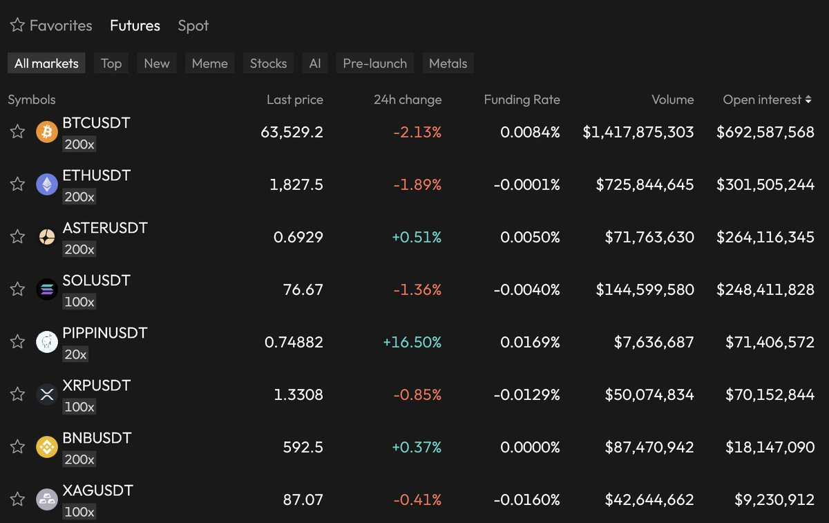
Task: Click the Ethereum coin icon
Action: [47, 184]
